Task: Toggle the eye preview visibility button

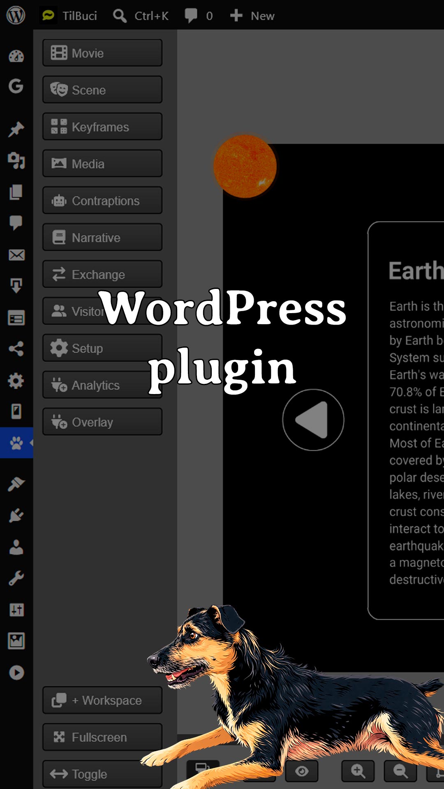Action: click(x=302, y=771)
